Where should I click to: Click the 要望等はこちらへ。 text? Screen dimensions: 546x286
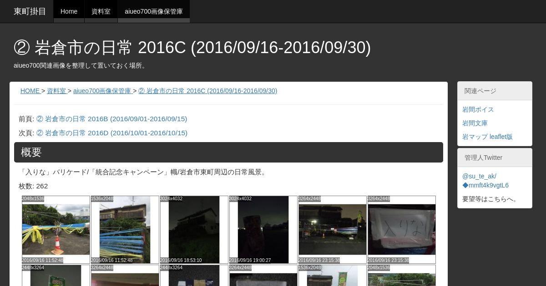point(491,199)
